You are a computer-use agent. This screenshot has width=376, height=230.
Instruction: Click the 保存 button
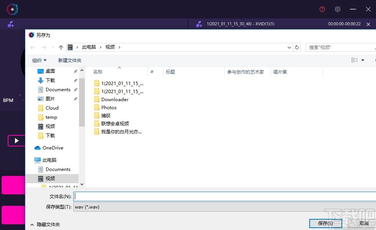pyautogui.click(x=325, y=223)
